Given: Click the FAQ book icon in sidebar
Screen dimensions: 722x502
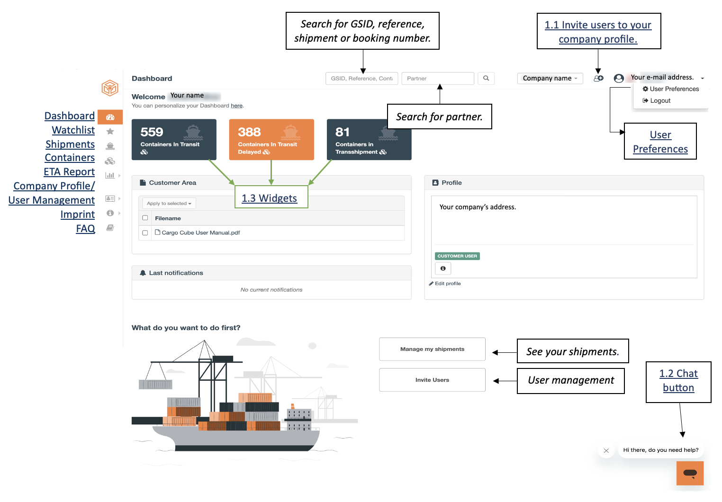Looking at the screenshot, I should 110,228.
